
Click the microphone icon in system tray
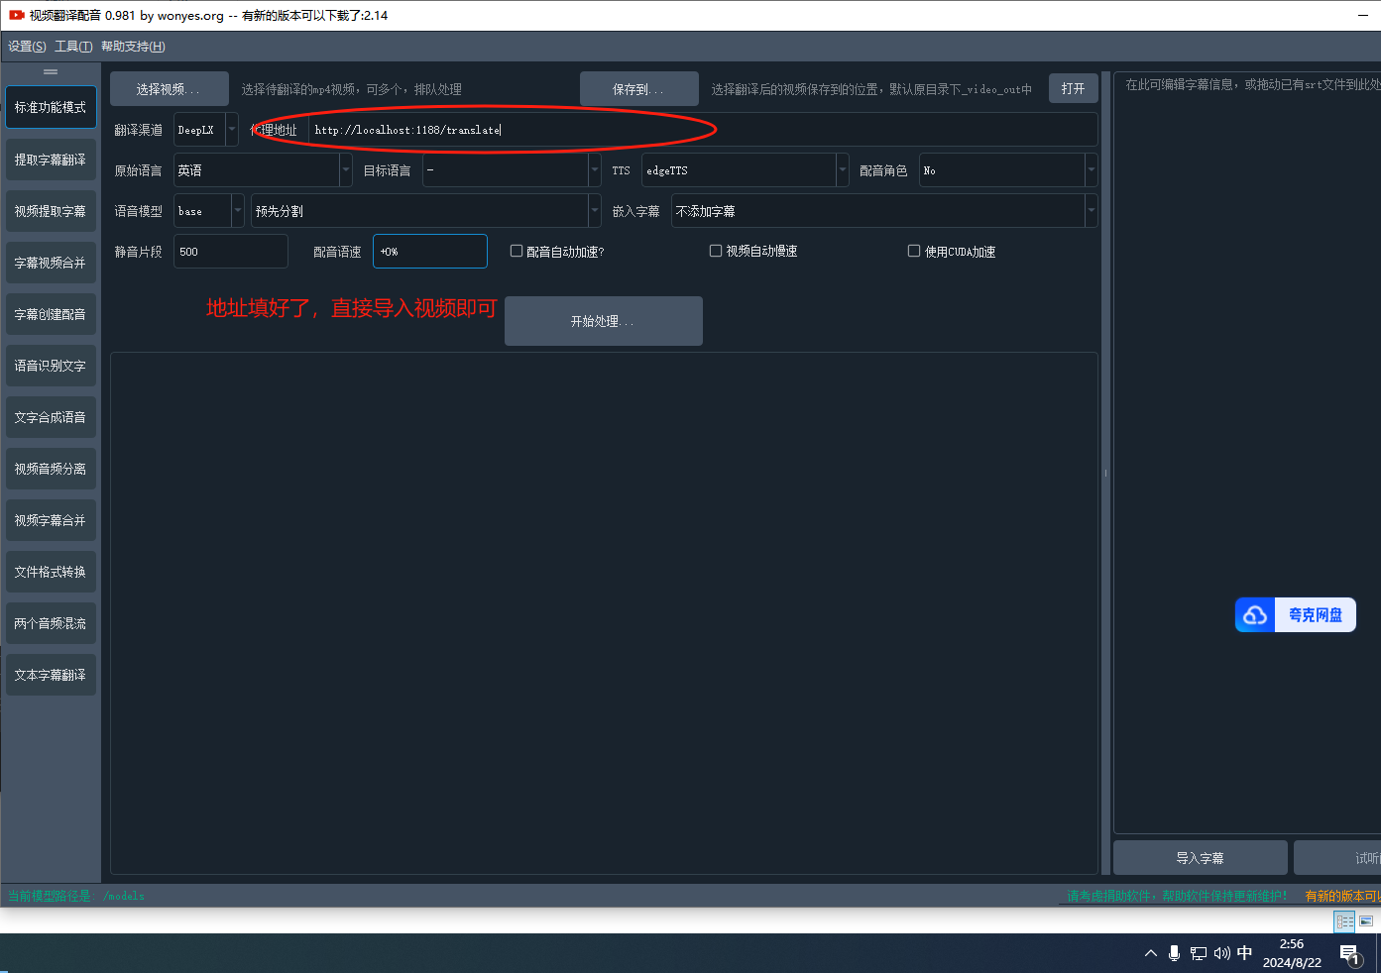1174,953
